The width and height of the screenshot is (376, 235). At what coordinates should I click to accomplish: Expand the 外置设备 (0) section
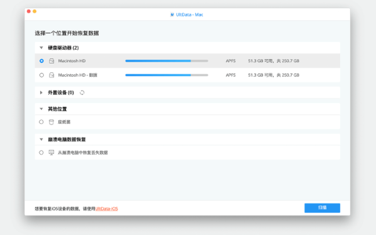coord(41,92)
